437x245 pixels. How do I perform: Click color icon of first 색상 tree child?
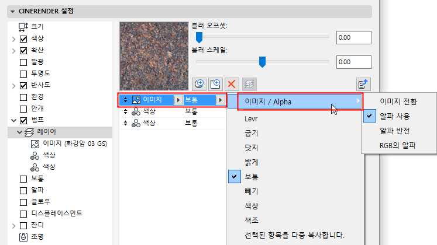point(35,156)
